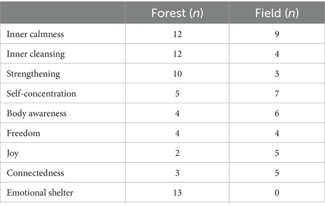
Task: Select the Self-concentration row label
Action: (x=41, y=94)
